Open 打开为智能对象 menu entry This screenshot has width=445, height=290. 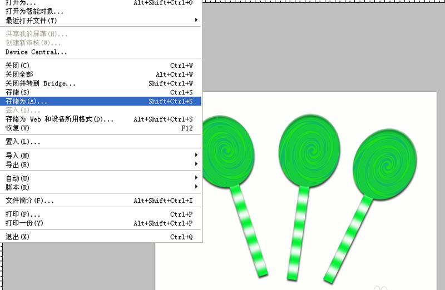click(x=101, y=12)
